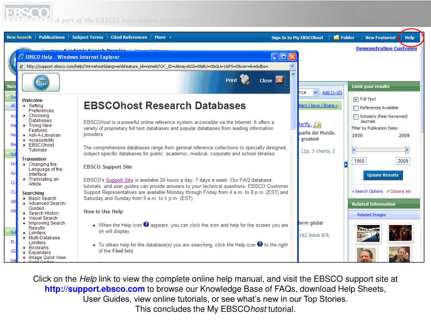Click the end year field showing 2009

pos(403,161)
